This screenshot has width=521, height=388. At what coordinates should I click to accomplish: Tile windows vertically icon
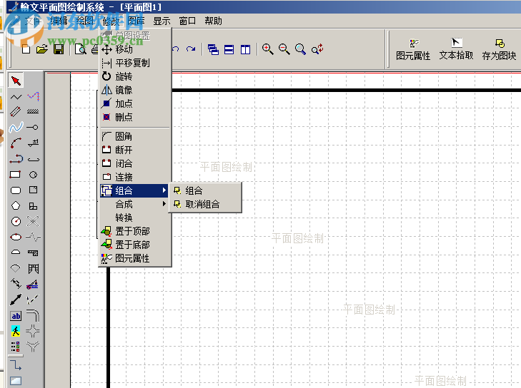(x=246, y=49)
